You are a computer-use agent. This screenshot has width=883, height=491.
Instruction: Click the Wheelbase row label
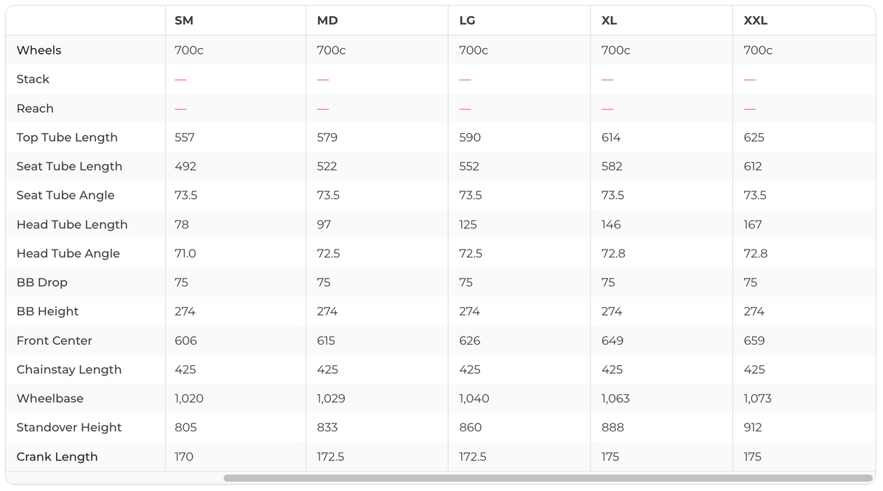tap(50, 399)
